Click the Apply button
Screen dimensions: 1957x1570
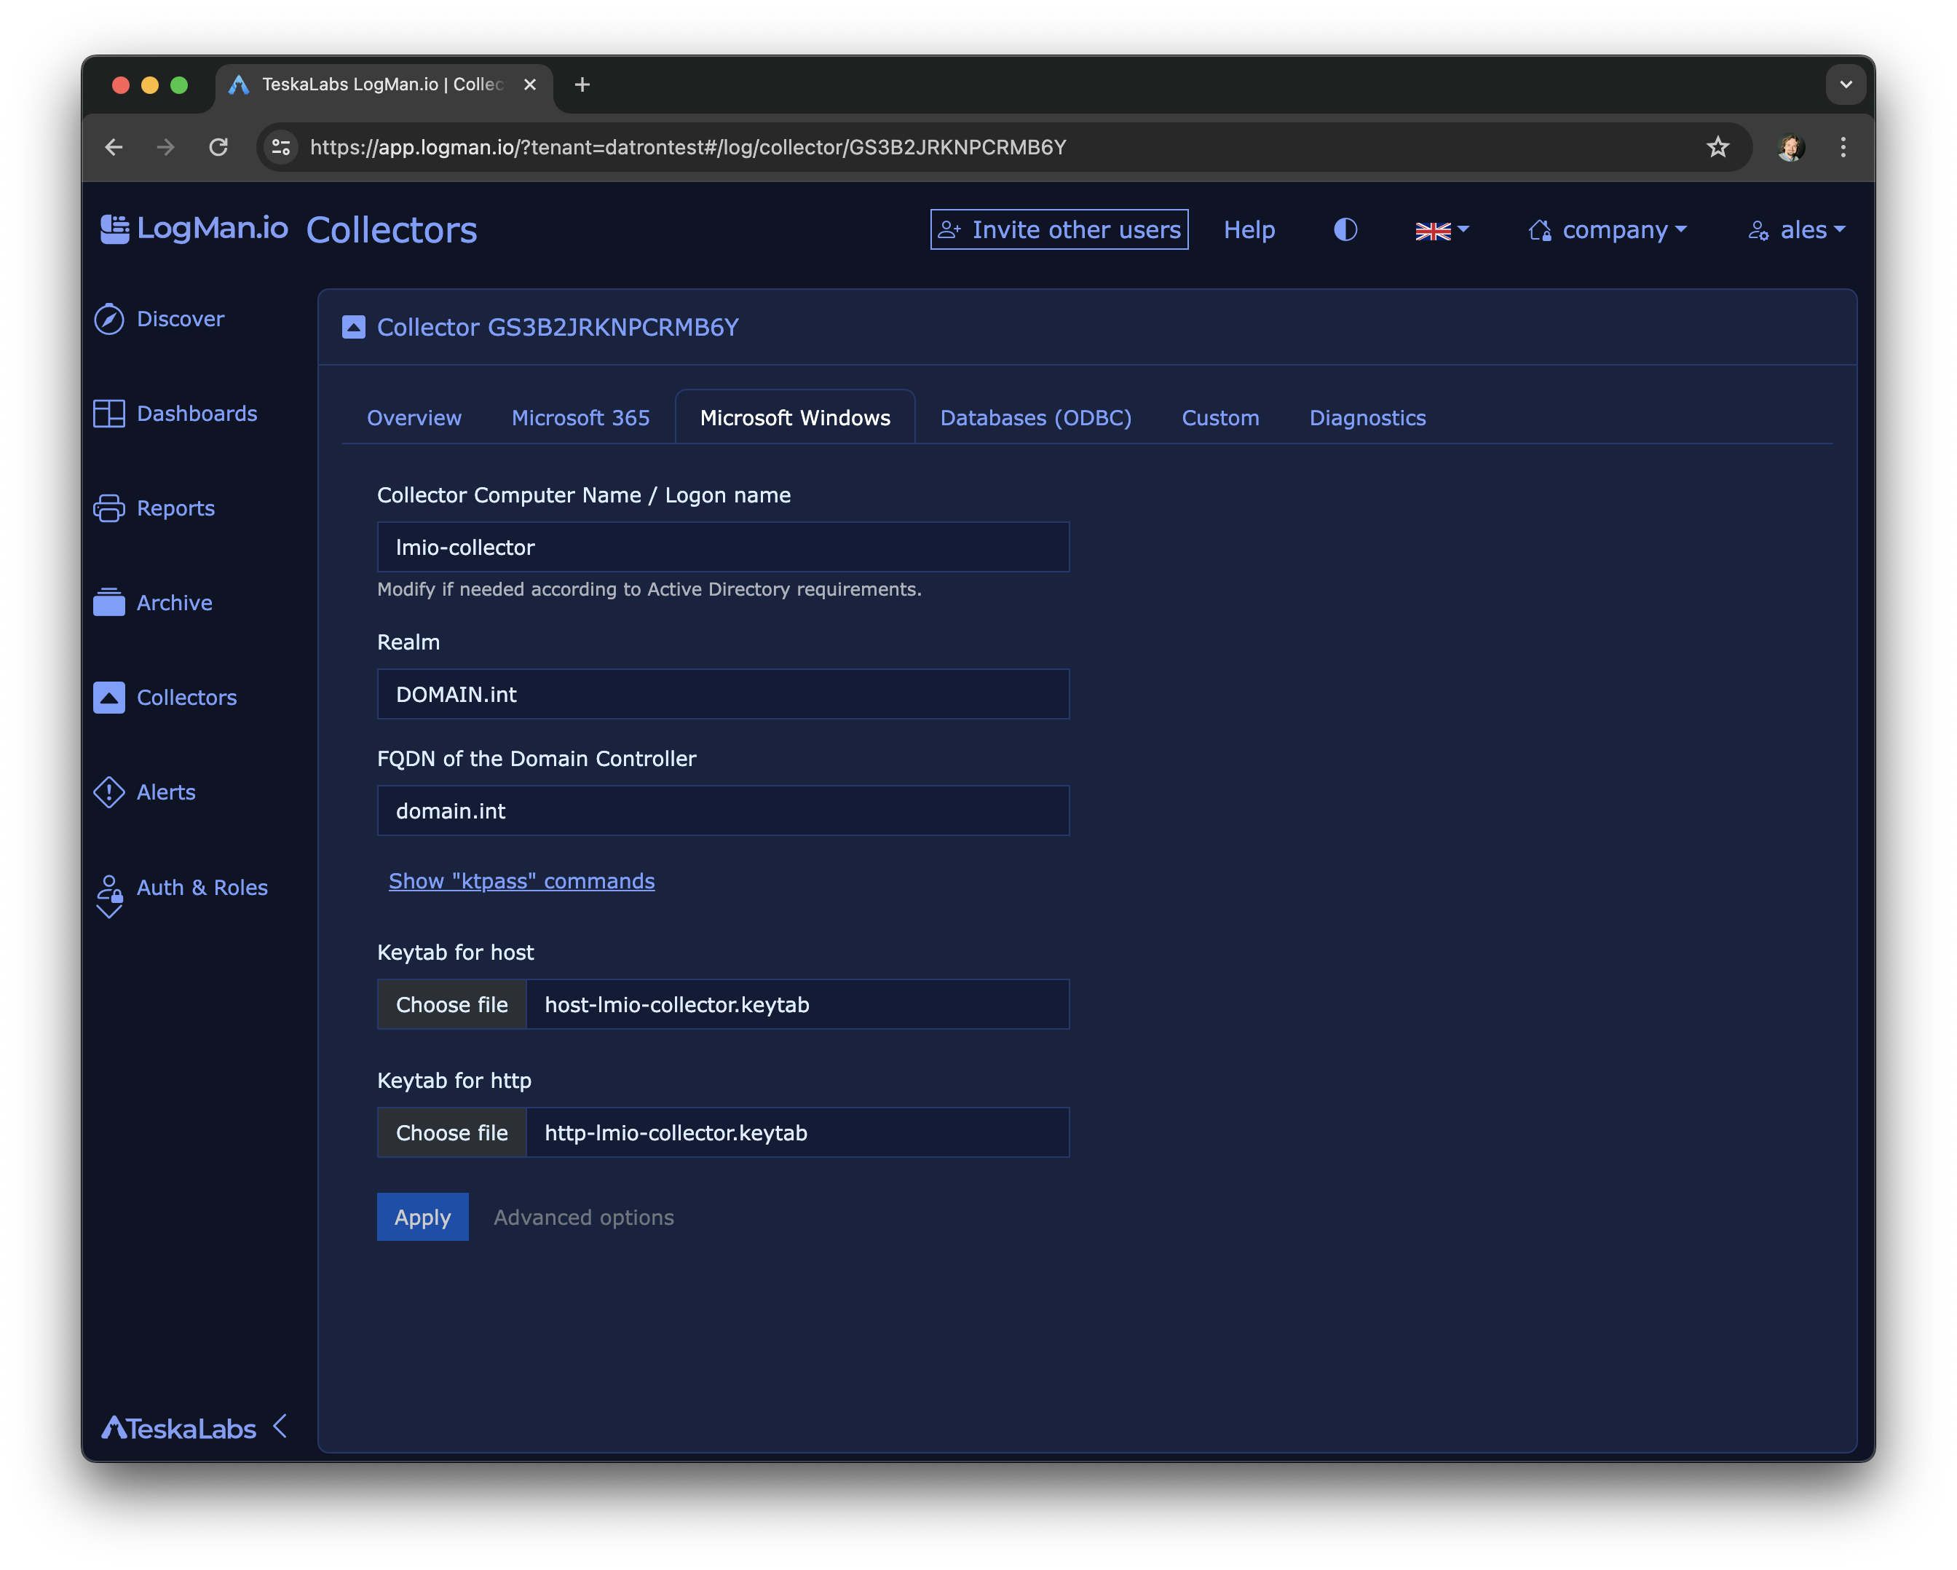point(423,1217)
